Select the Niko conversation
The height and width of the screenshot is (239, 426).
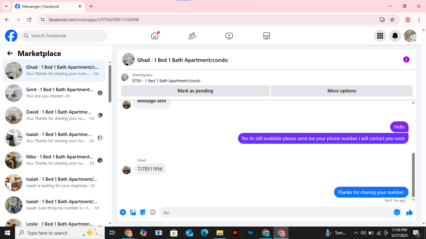(54, 160)
